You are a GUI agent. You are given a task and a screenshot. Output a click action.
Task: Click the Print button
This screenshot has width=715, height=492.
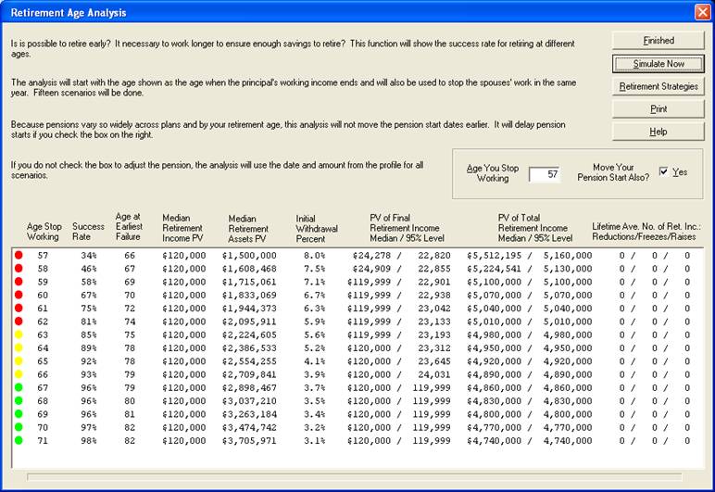click(x=659, y=109)
